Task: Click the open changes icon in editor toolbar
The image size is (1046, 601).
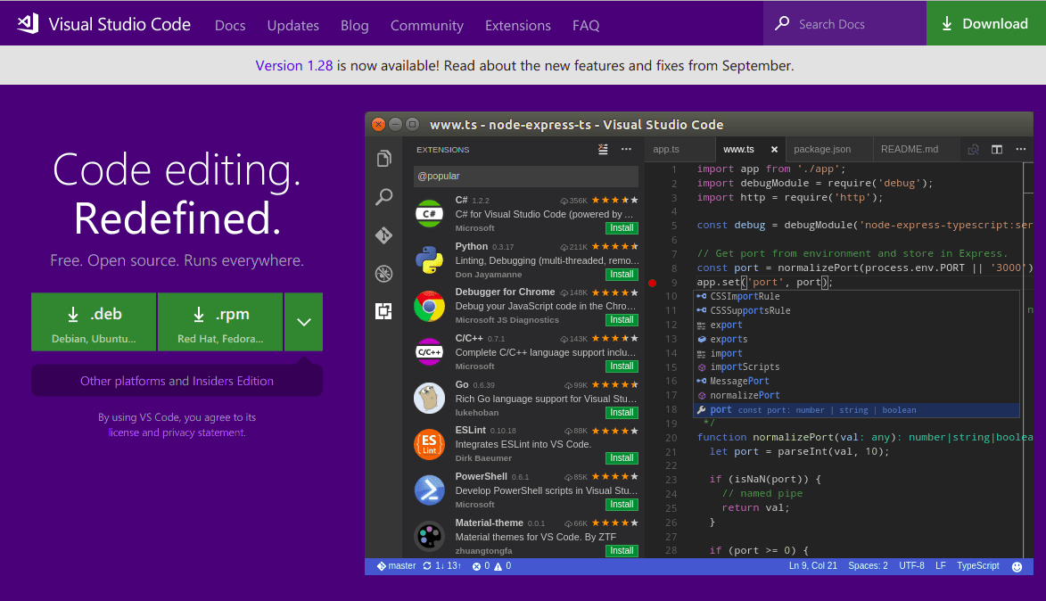Action: click(973, 150)
